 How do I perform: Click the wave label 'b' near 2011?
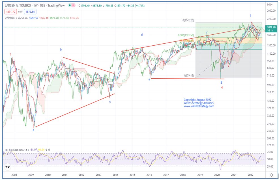(x=61, y=50)
